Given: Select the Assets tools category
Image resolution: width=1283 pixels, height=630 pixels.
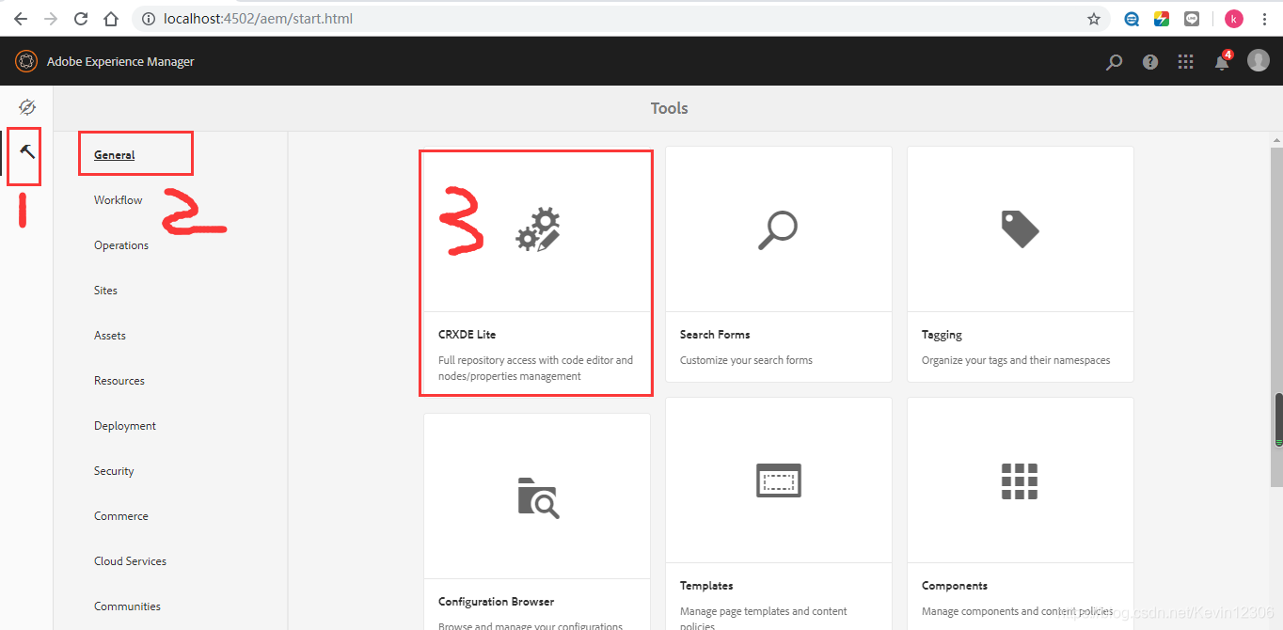Looking at the screenshot, I should tap(110, 336).
